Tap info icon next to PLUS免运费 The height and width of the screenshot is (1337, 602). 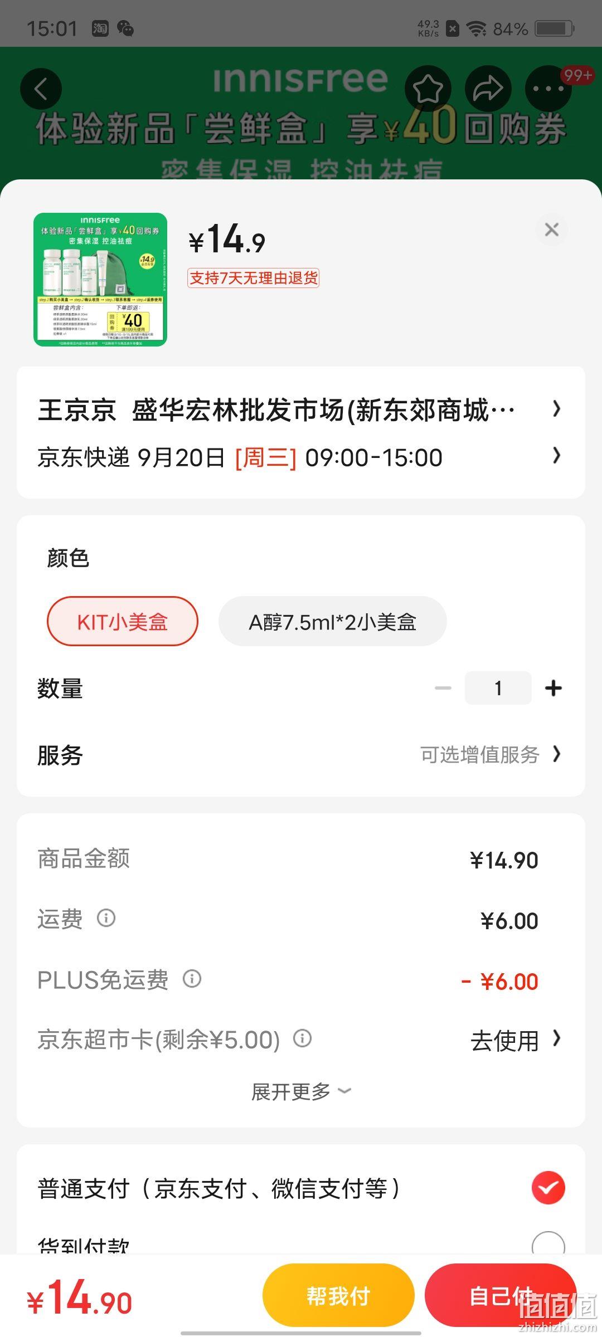click(192, 978)
